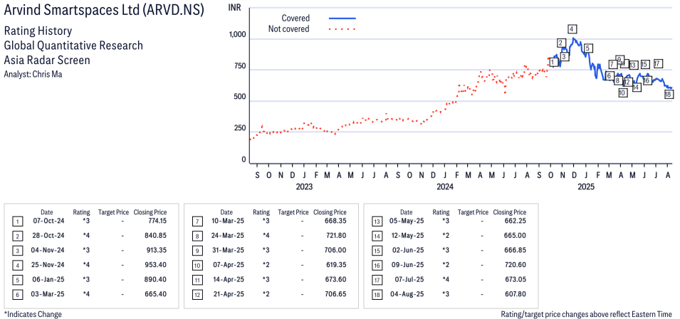Viewport: 680px width, 319px height.
Task: Select the '2023' year label
Action: (x=304, y=187)
